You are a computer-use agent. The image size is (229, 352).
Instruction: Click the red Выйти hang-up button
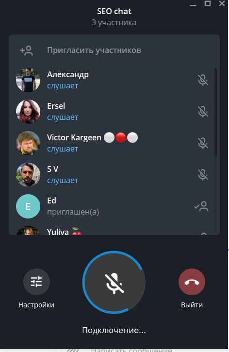[x=192, y=282]
